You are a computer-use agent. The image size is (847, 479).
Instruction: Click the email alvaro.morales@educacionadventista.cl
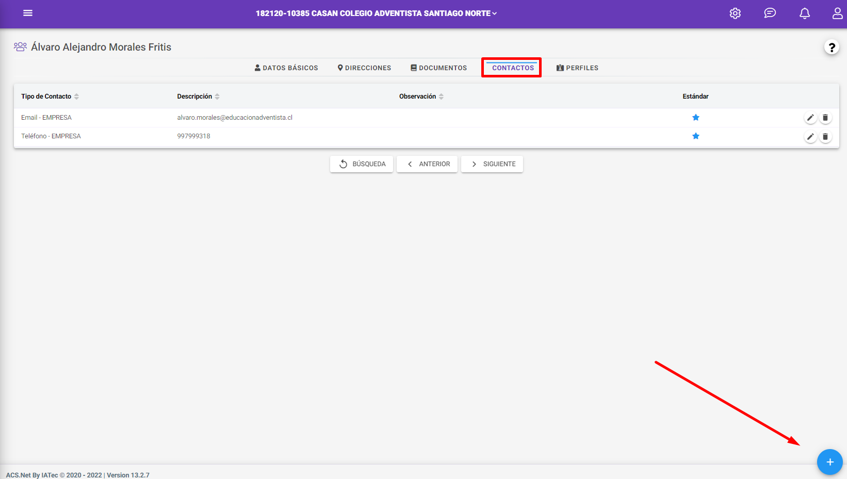[235, 118]
